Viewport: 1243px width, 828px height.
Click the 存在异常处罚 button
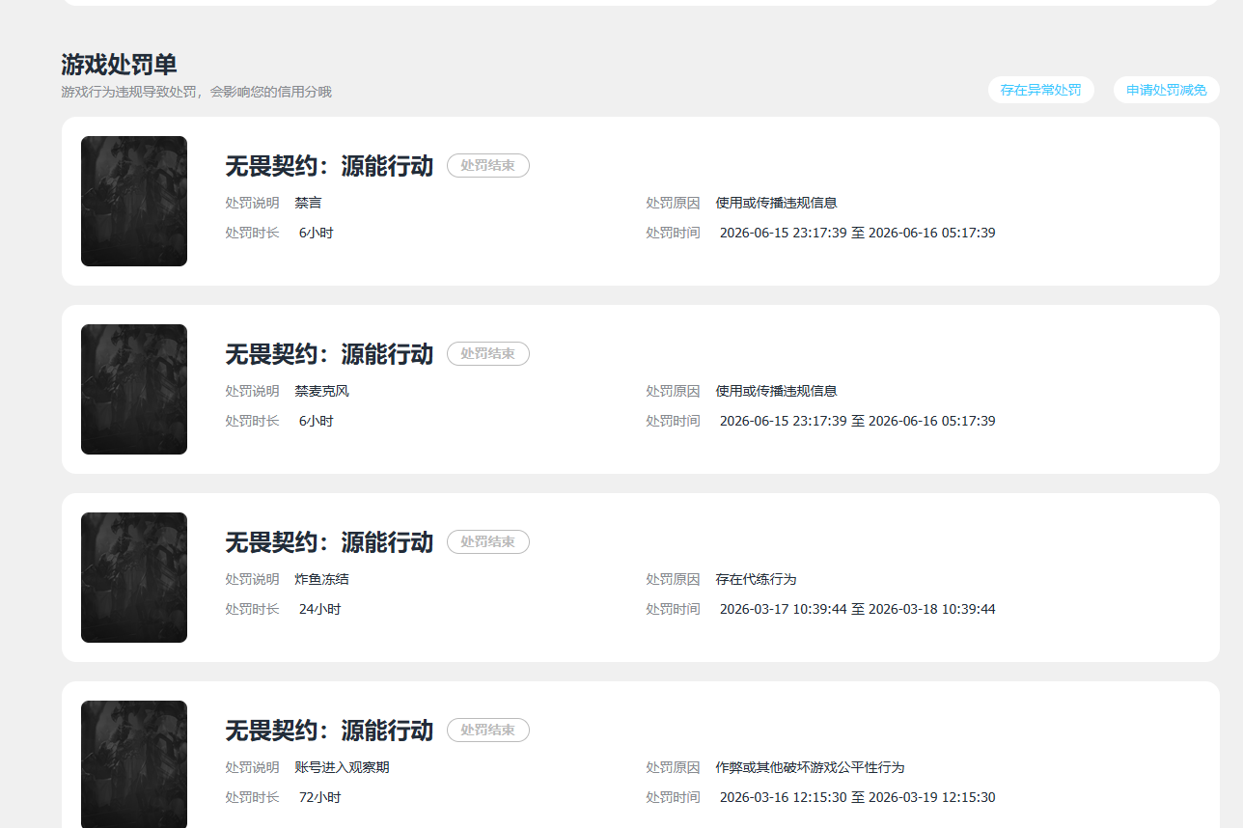(x=1040, y=90)
